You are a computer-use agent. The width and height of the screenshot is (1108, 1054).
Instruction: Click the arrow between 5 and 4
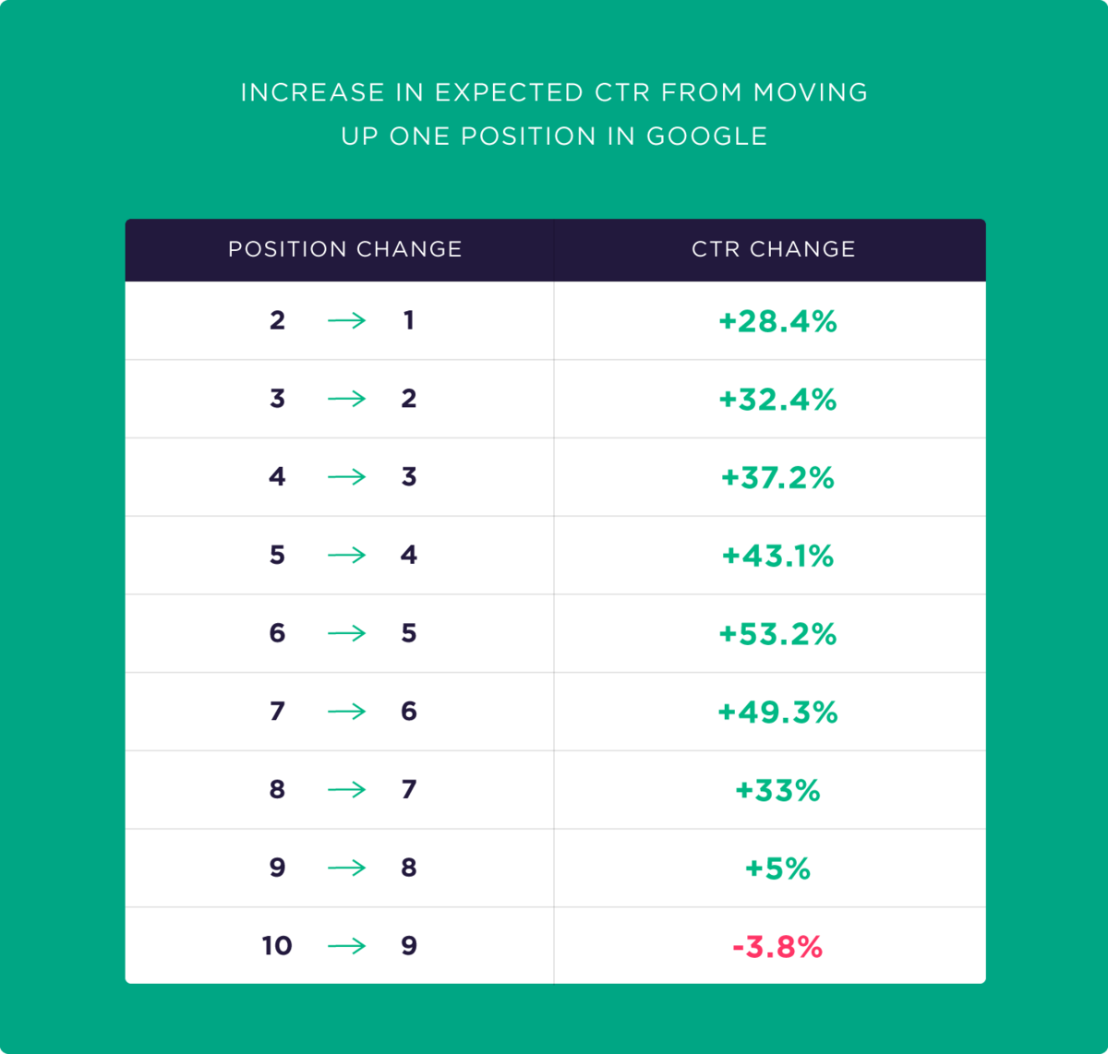click(347, 556)
